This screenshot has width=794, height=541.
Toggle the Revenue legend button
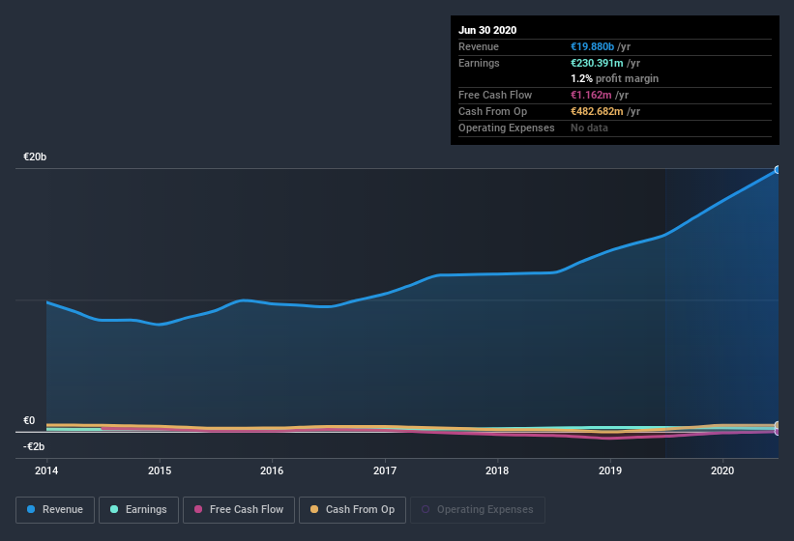coord(55,510)
